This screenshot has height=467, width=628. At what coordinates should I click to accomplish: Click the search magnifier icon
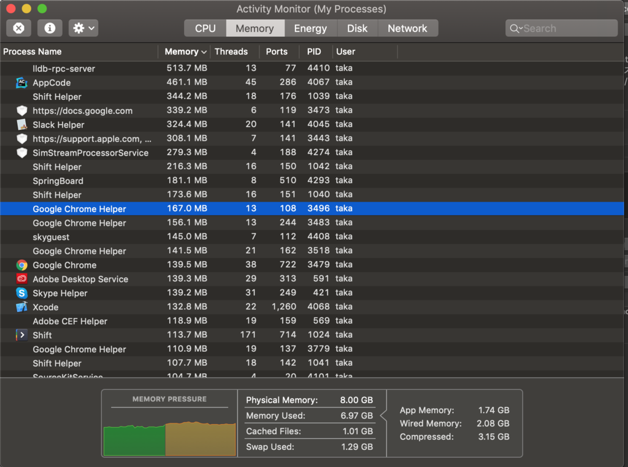[515, 28]
